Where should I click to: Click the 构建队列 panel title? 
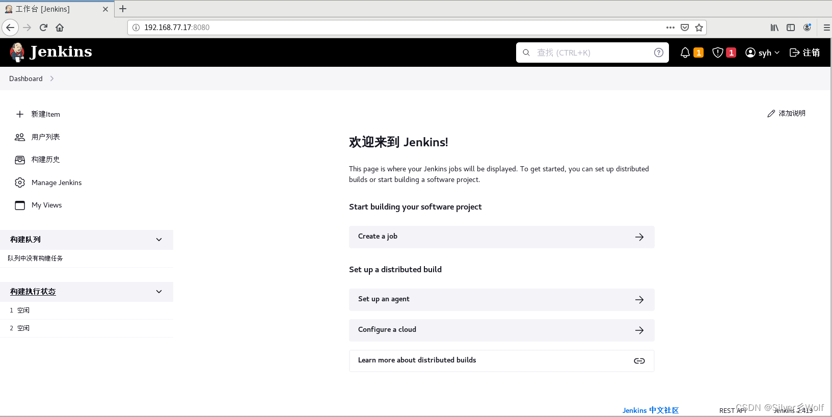[x=25, y=240]
